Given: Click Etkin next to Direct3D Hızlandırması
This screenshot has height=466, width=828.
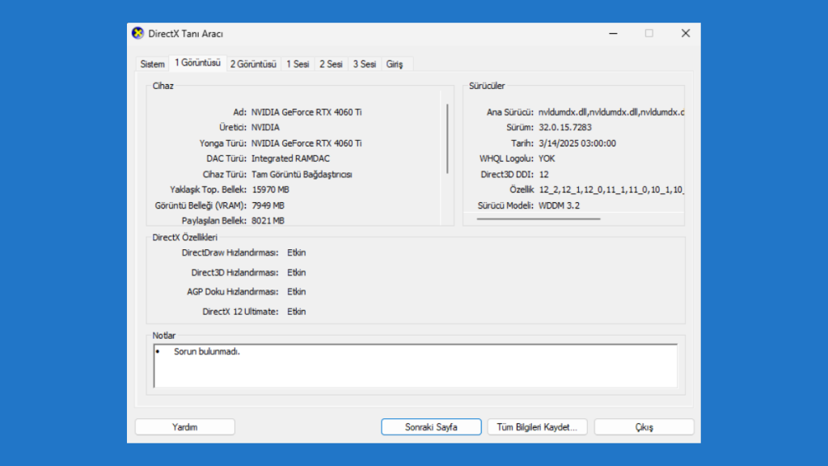Looking at the screenshot, I should click(x=296, y=273).
